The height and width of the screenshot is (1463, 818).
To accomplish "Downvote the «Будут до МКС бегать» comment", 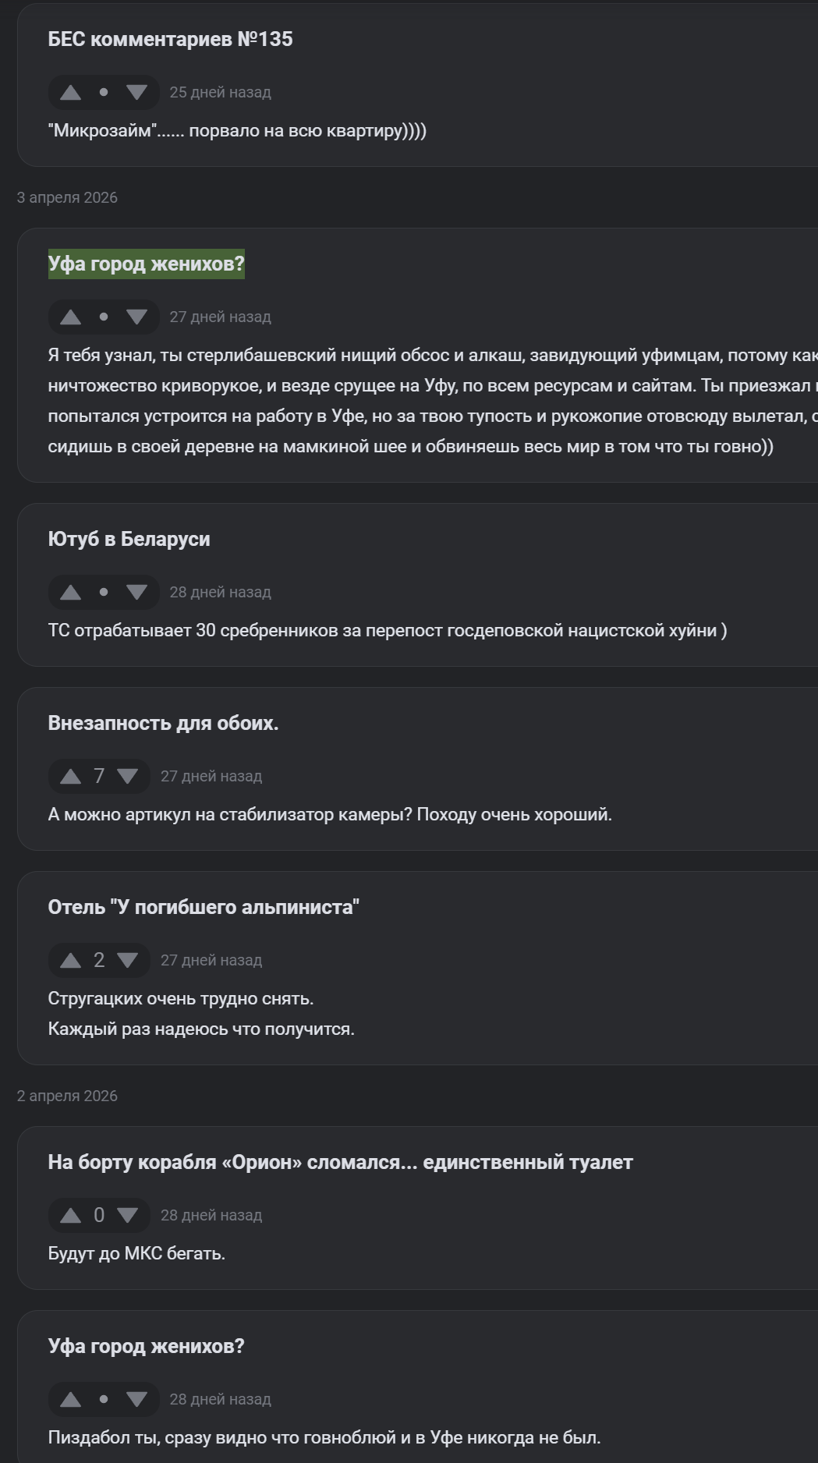I will pyautogui.click(x=127, y=1216).
